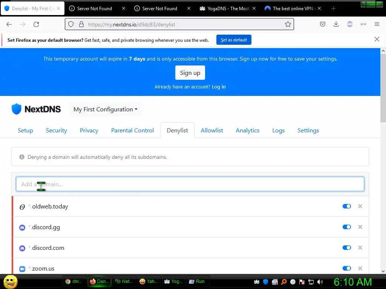Viewport: 386px width, 289px height.
Task: Click the discord.gg favicon
Action: pyautogui.click(x=22, y=228)
